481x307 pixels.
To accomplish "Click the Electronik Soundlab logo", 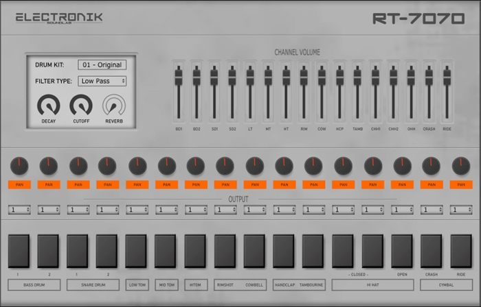I will coord(59,18).
